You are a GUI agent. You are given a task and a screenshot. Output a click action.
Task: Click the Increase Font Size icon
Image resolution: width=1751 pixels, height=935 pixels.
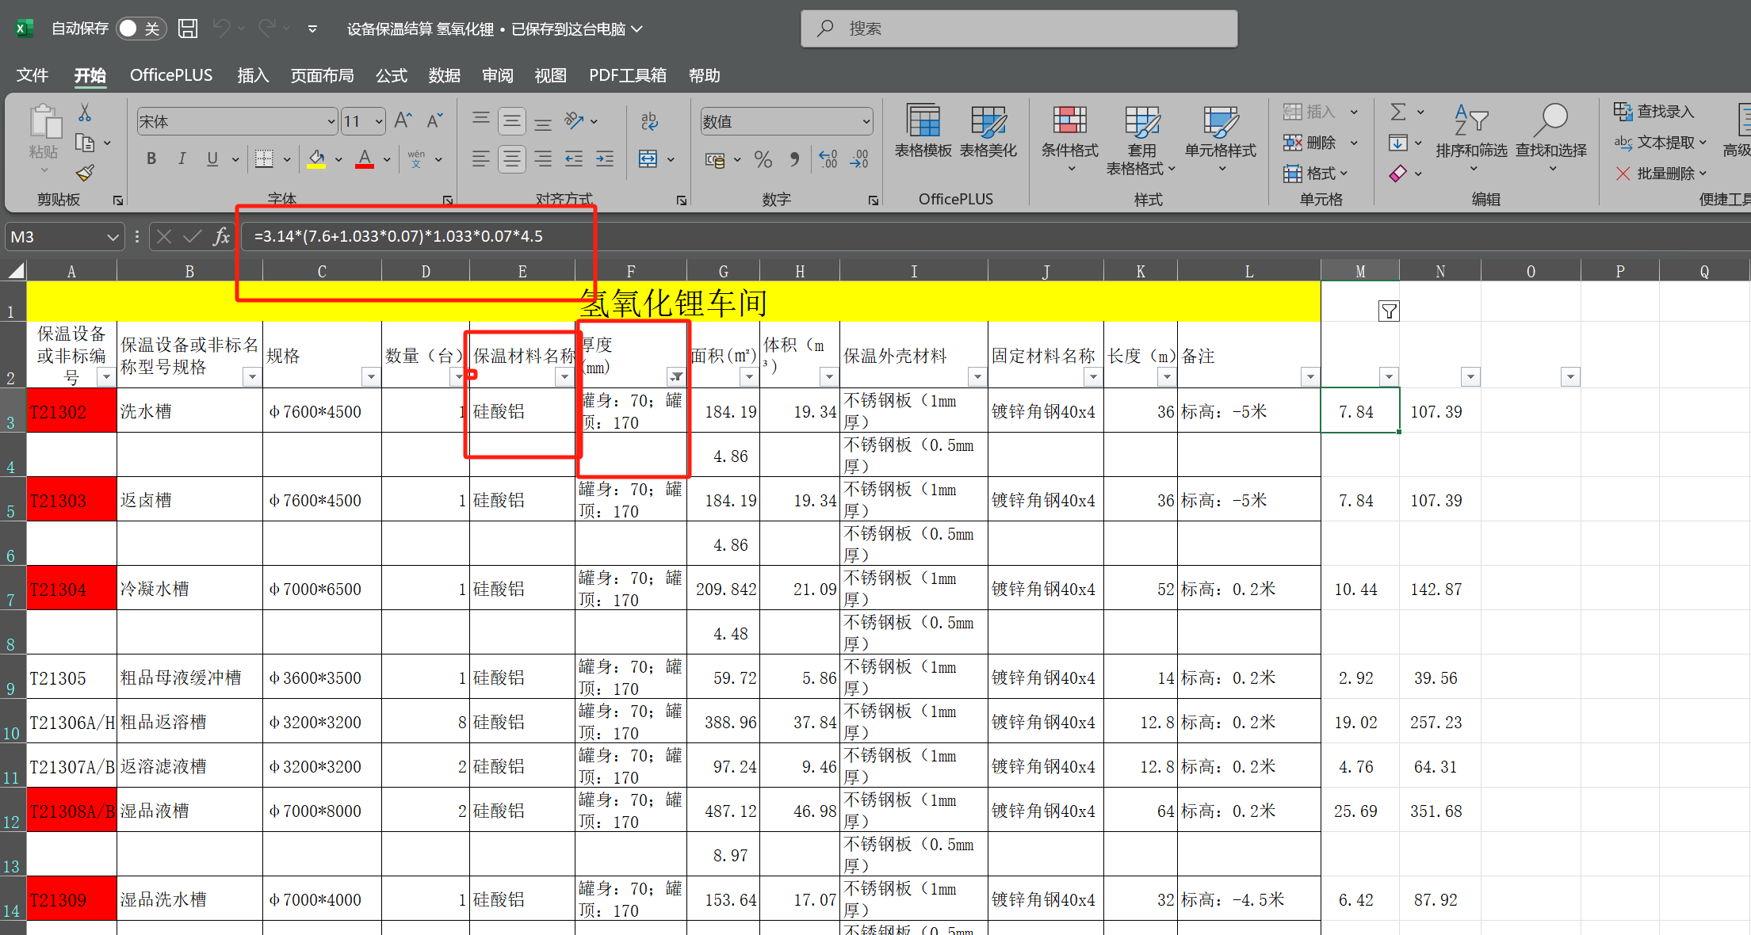403,120
